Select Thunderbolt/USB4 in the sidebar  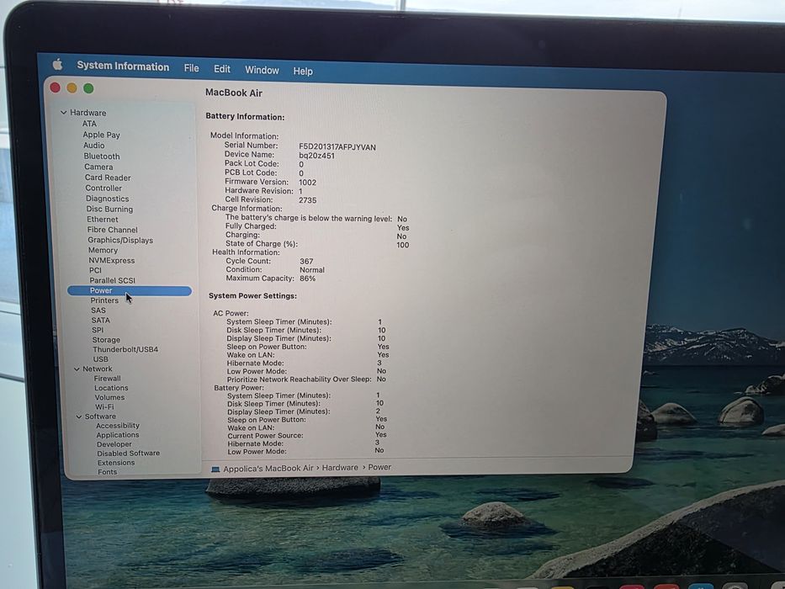[x=125, y=349]
